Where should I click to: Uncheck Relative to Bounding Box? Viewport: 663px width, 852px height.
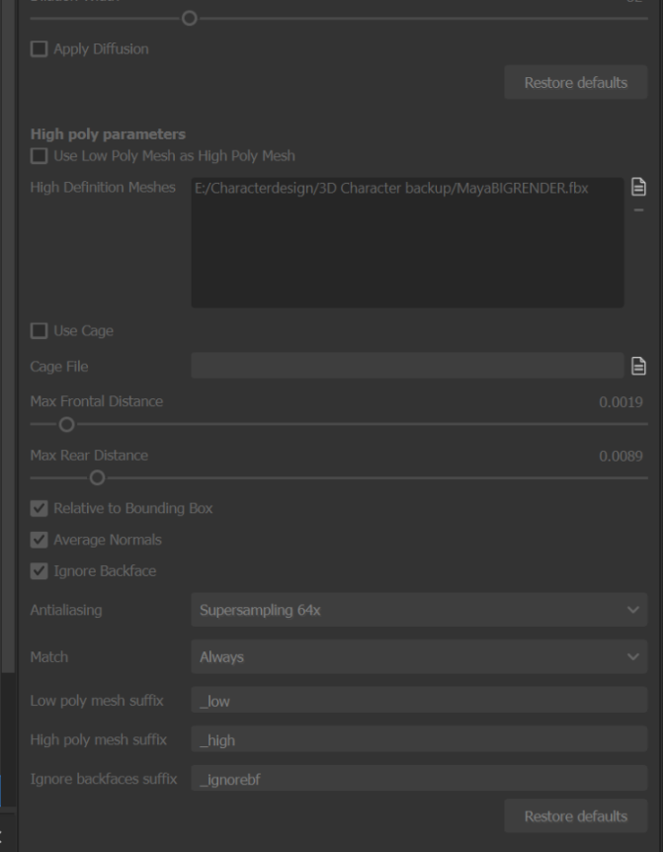pyautogui.click(x=40, y=509)
